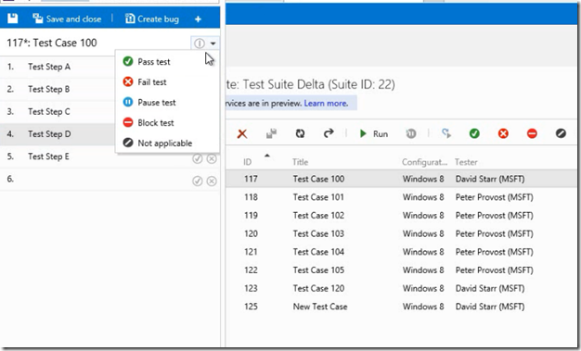Click tester David Starr on row 123

490,288
